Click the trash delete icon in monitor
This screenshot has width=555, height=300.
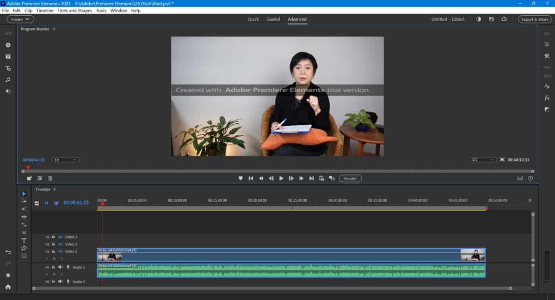(50, 178)
